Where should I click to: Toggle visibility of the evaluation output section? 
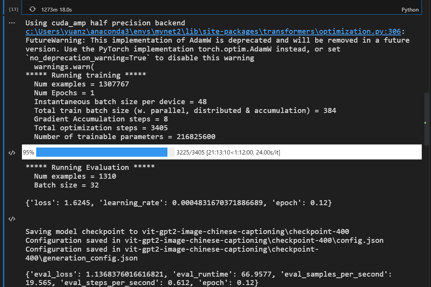pyautogui.click(x=12, y=219)
